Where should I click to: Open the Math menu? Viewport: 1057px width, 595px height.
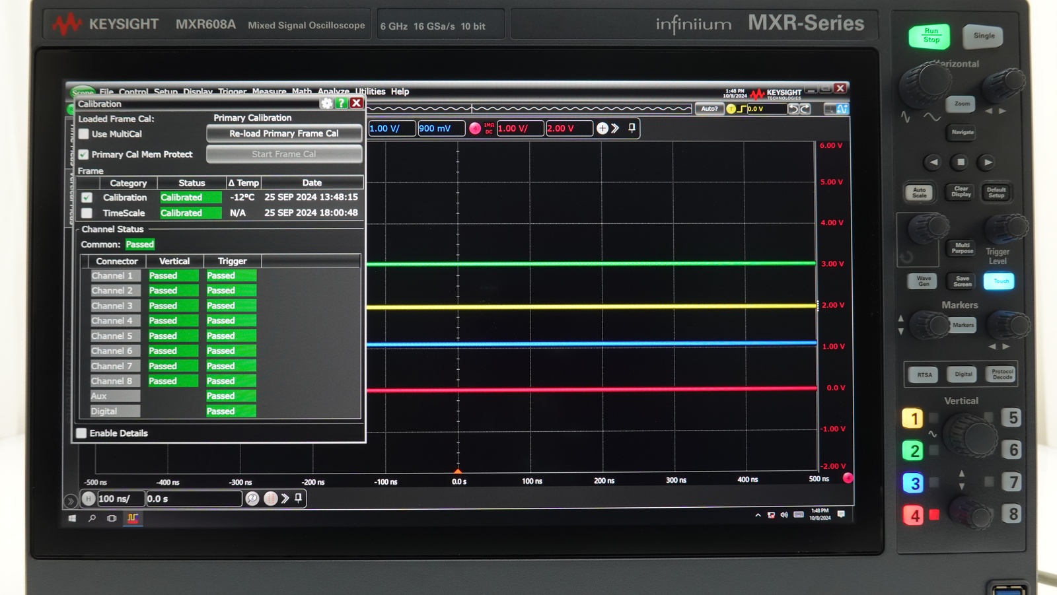pyautogui.click(x=301, y=92)
